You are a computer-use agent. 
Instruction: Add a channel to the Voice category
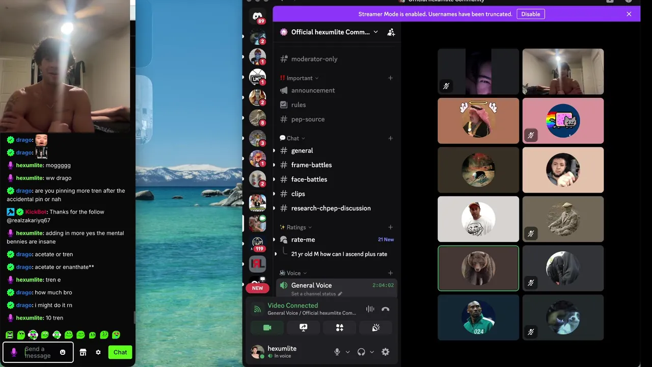point(390,273)
